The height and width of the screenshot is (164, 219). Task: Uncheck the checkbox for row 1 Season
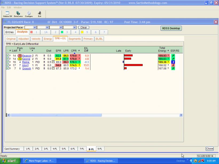pos(7,55)
